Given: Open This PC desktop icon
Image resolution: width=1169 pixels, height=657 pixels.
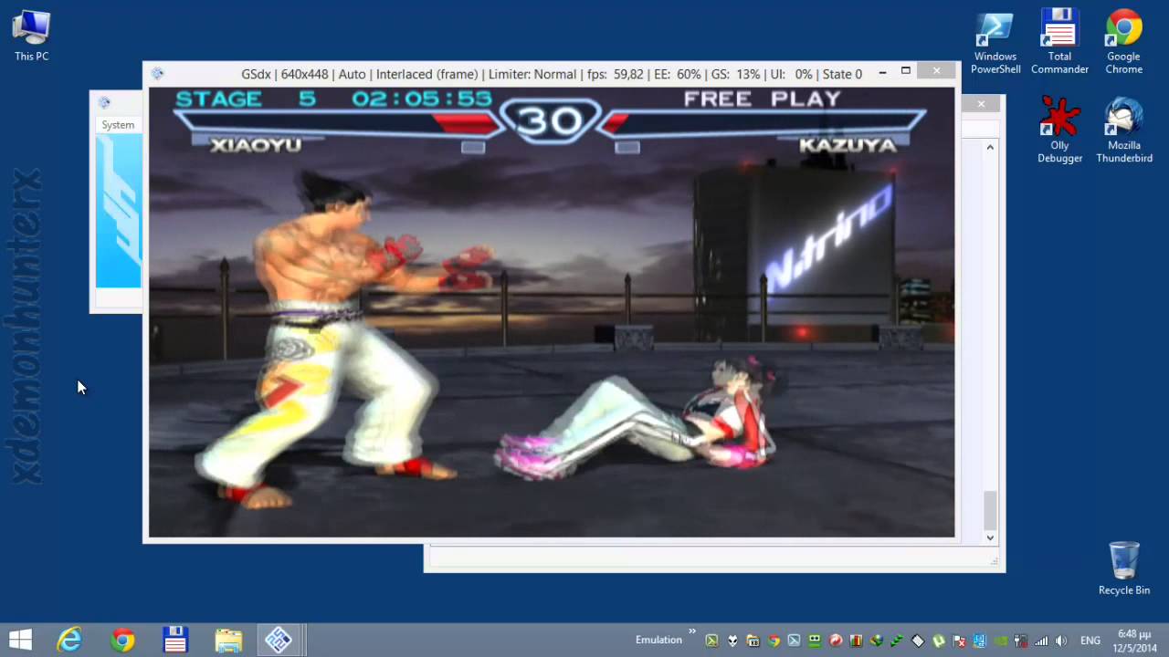Looking at the screenshot, I should pos(31,36).
